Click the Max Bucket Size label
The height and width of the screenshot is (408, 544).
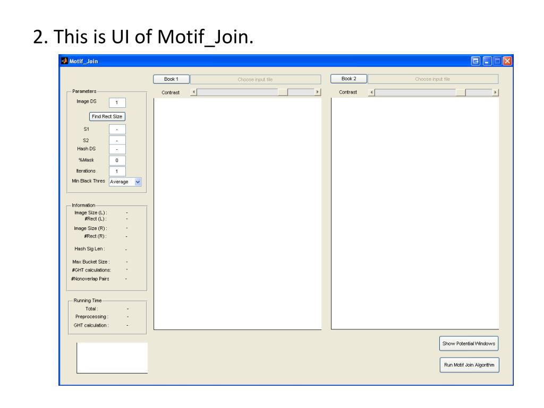(91, 262)
